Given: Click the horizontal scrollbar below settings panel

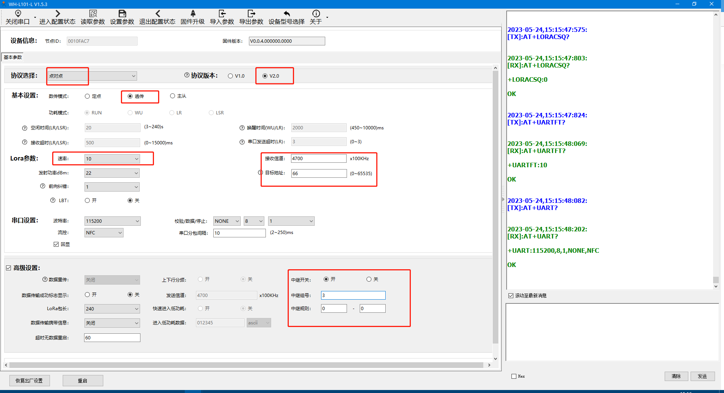Looking at the screenshot, I should (x=246, y=365).
